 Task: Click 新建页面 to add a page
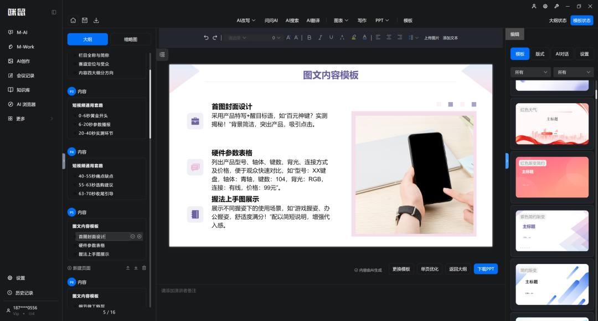(79, 268)
